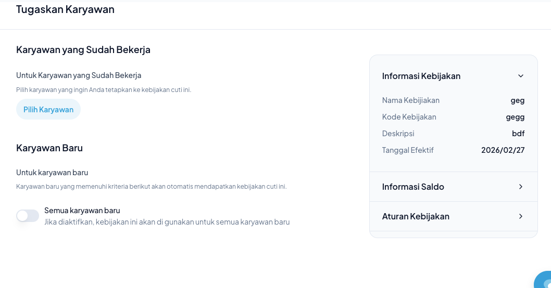The width and height of the screenshot is (551, 288).
Task: Select the Aturan Kebijakan section label
Action: (416, 216)
